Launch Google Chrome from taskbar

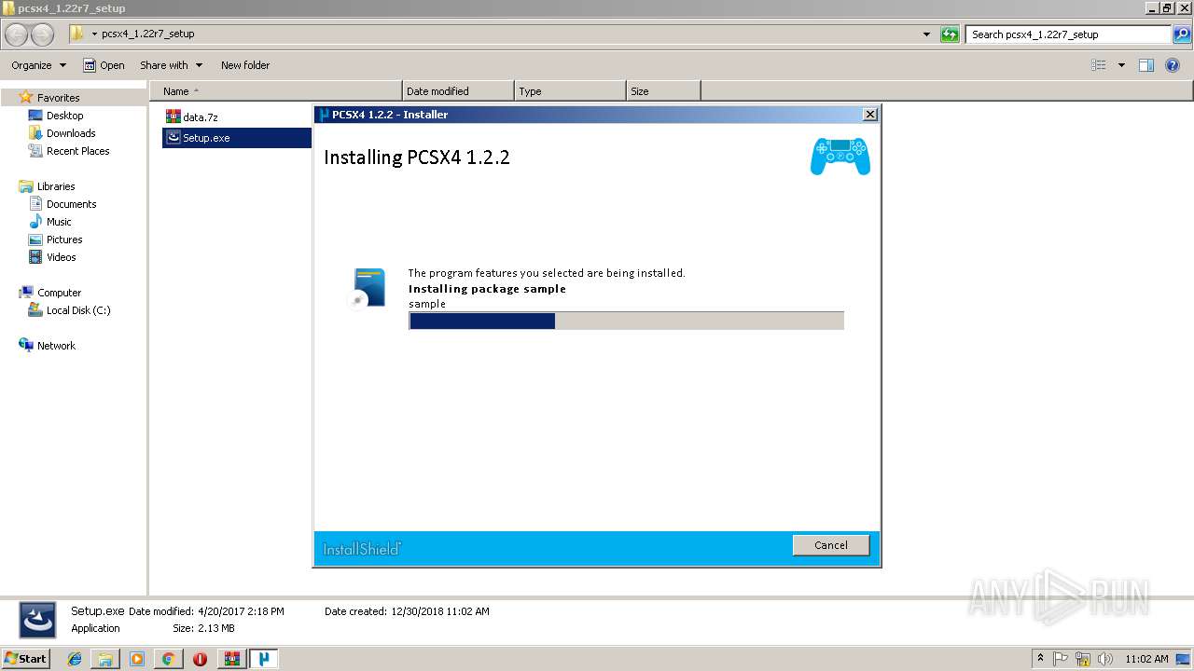click(168, 659)
